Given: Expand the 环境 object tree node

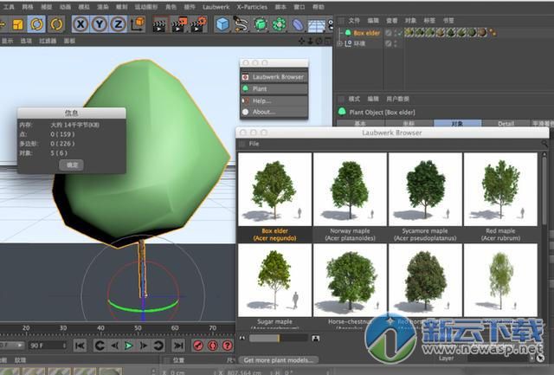Looking at the screenshot, I should 339,43.
